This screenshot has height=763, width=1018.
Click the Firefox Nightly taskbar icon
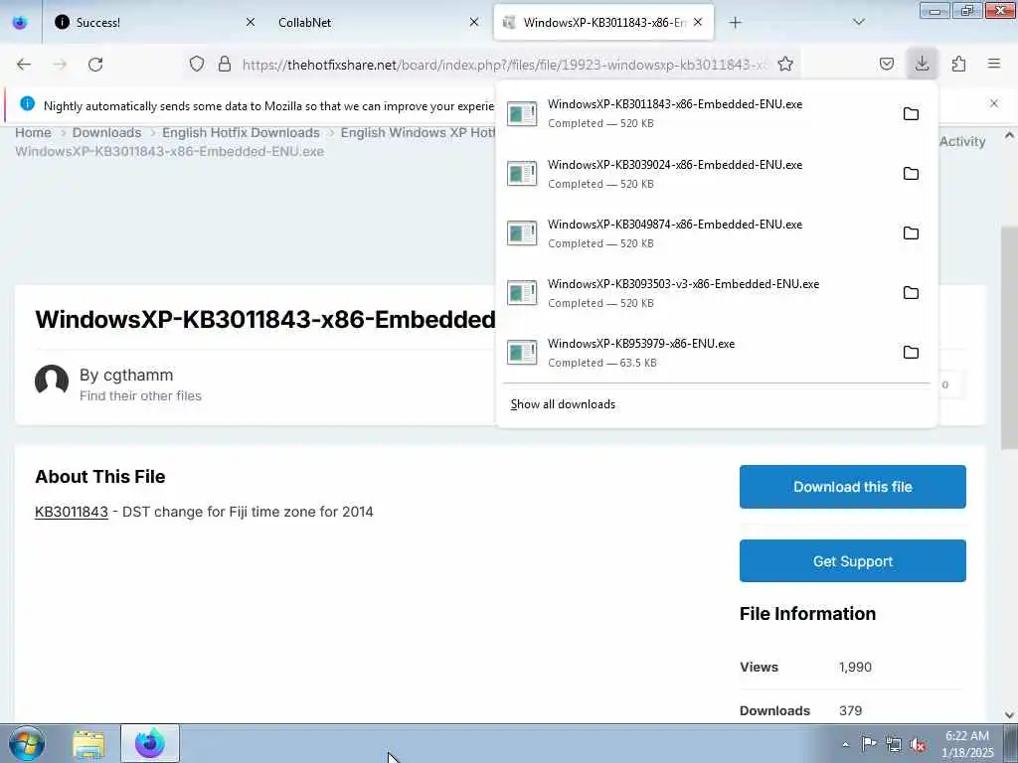point(150,743)
